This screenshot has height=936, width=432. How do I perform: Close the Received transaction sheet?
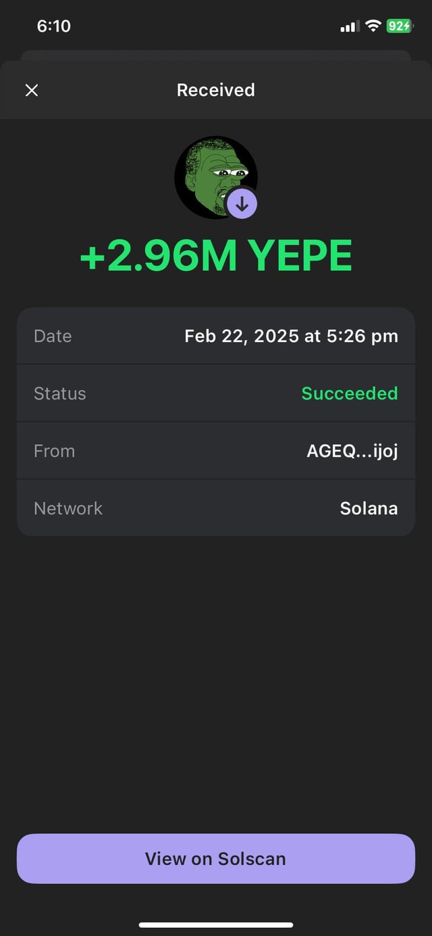pos(32,91)
